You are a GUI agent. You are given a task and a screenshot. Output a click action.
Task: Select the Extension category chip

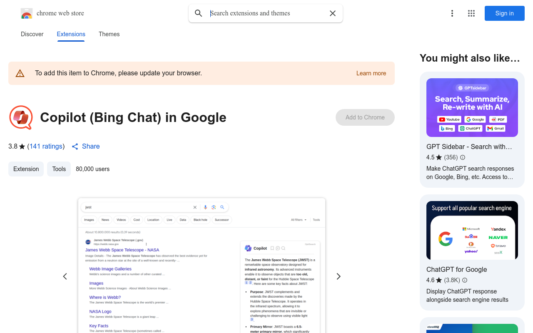[26, 169]
